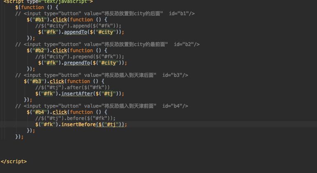Image resolution: width=317 pixels, height=173 pixels.
Task: Click commented line $("#tj").after($("#fk"))
Action: [x=73, y=88]
